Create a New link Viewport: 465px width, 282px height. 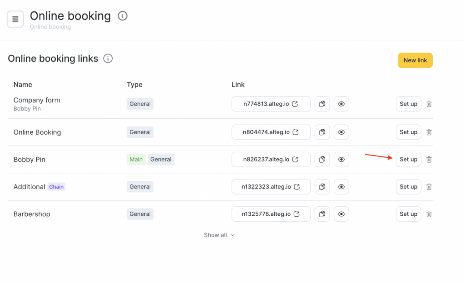tap(415, 60)
